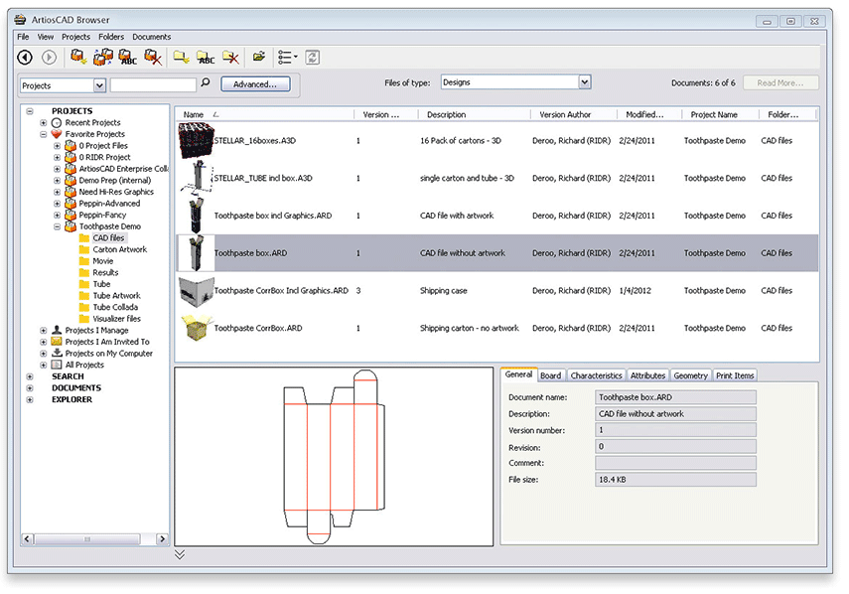849x594 pixels.
Task: Sort by the Description column header
Action: [475, 115]
